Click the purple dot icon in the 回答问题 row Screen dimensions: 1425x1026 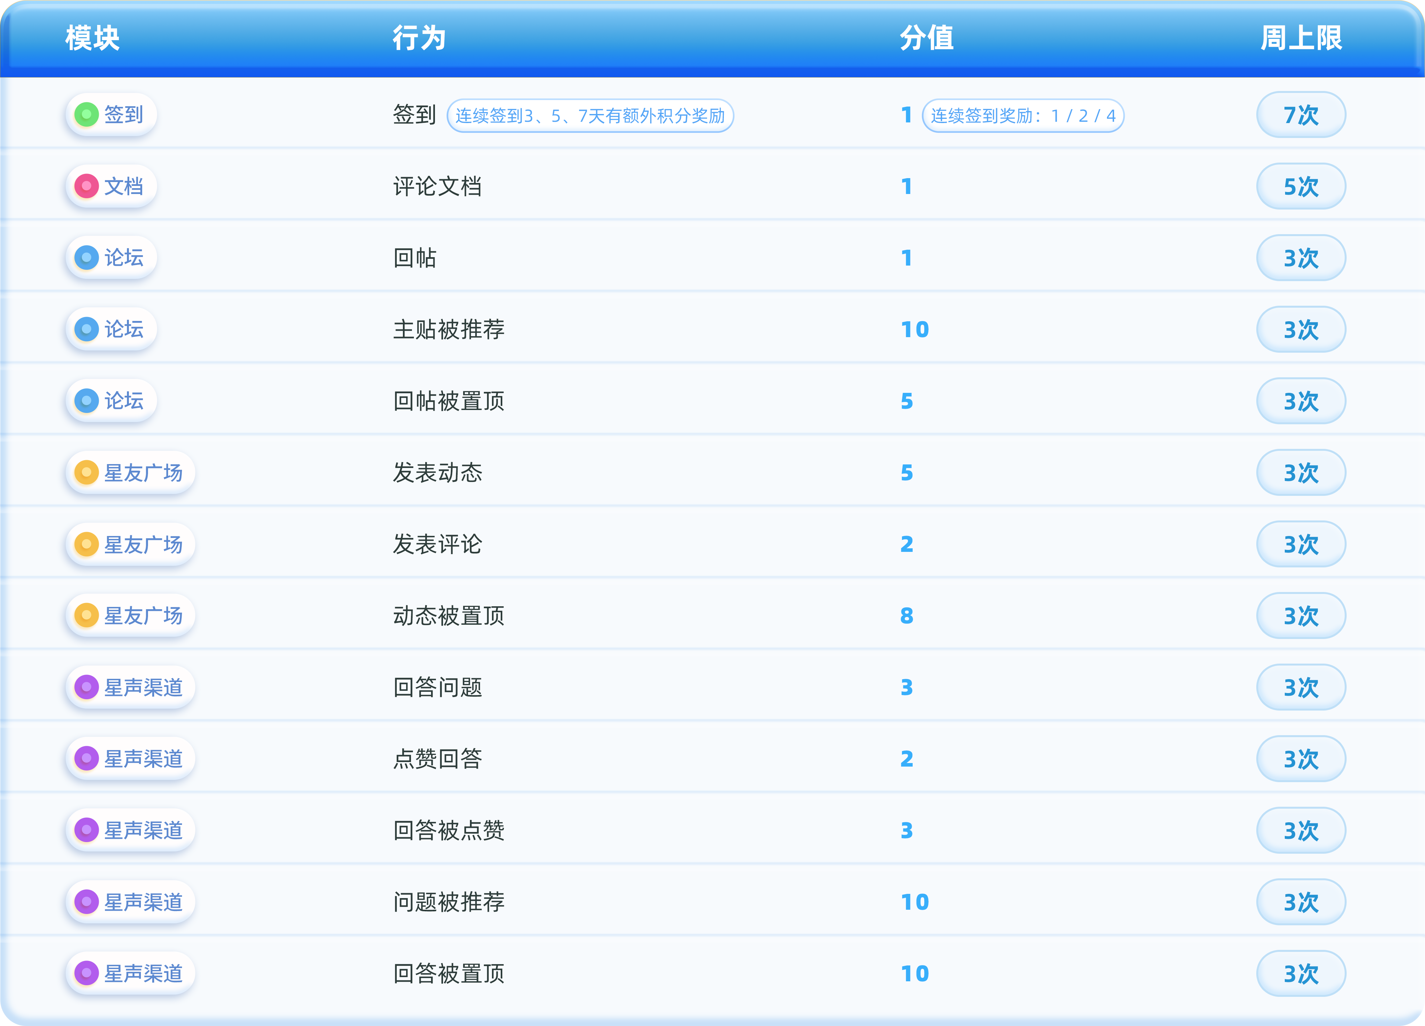[87, 687]
